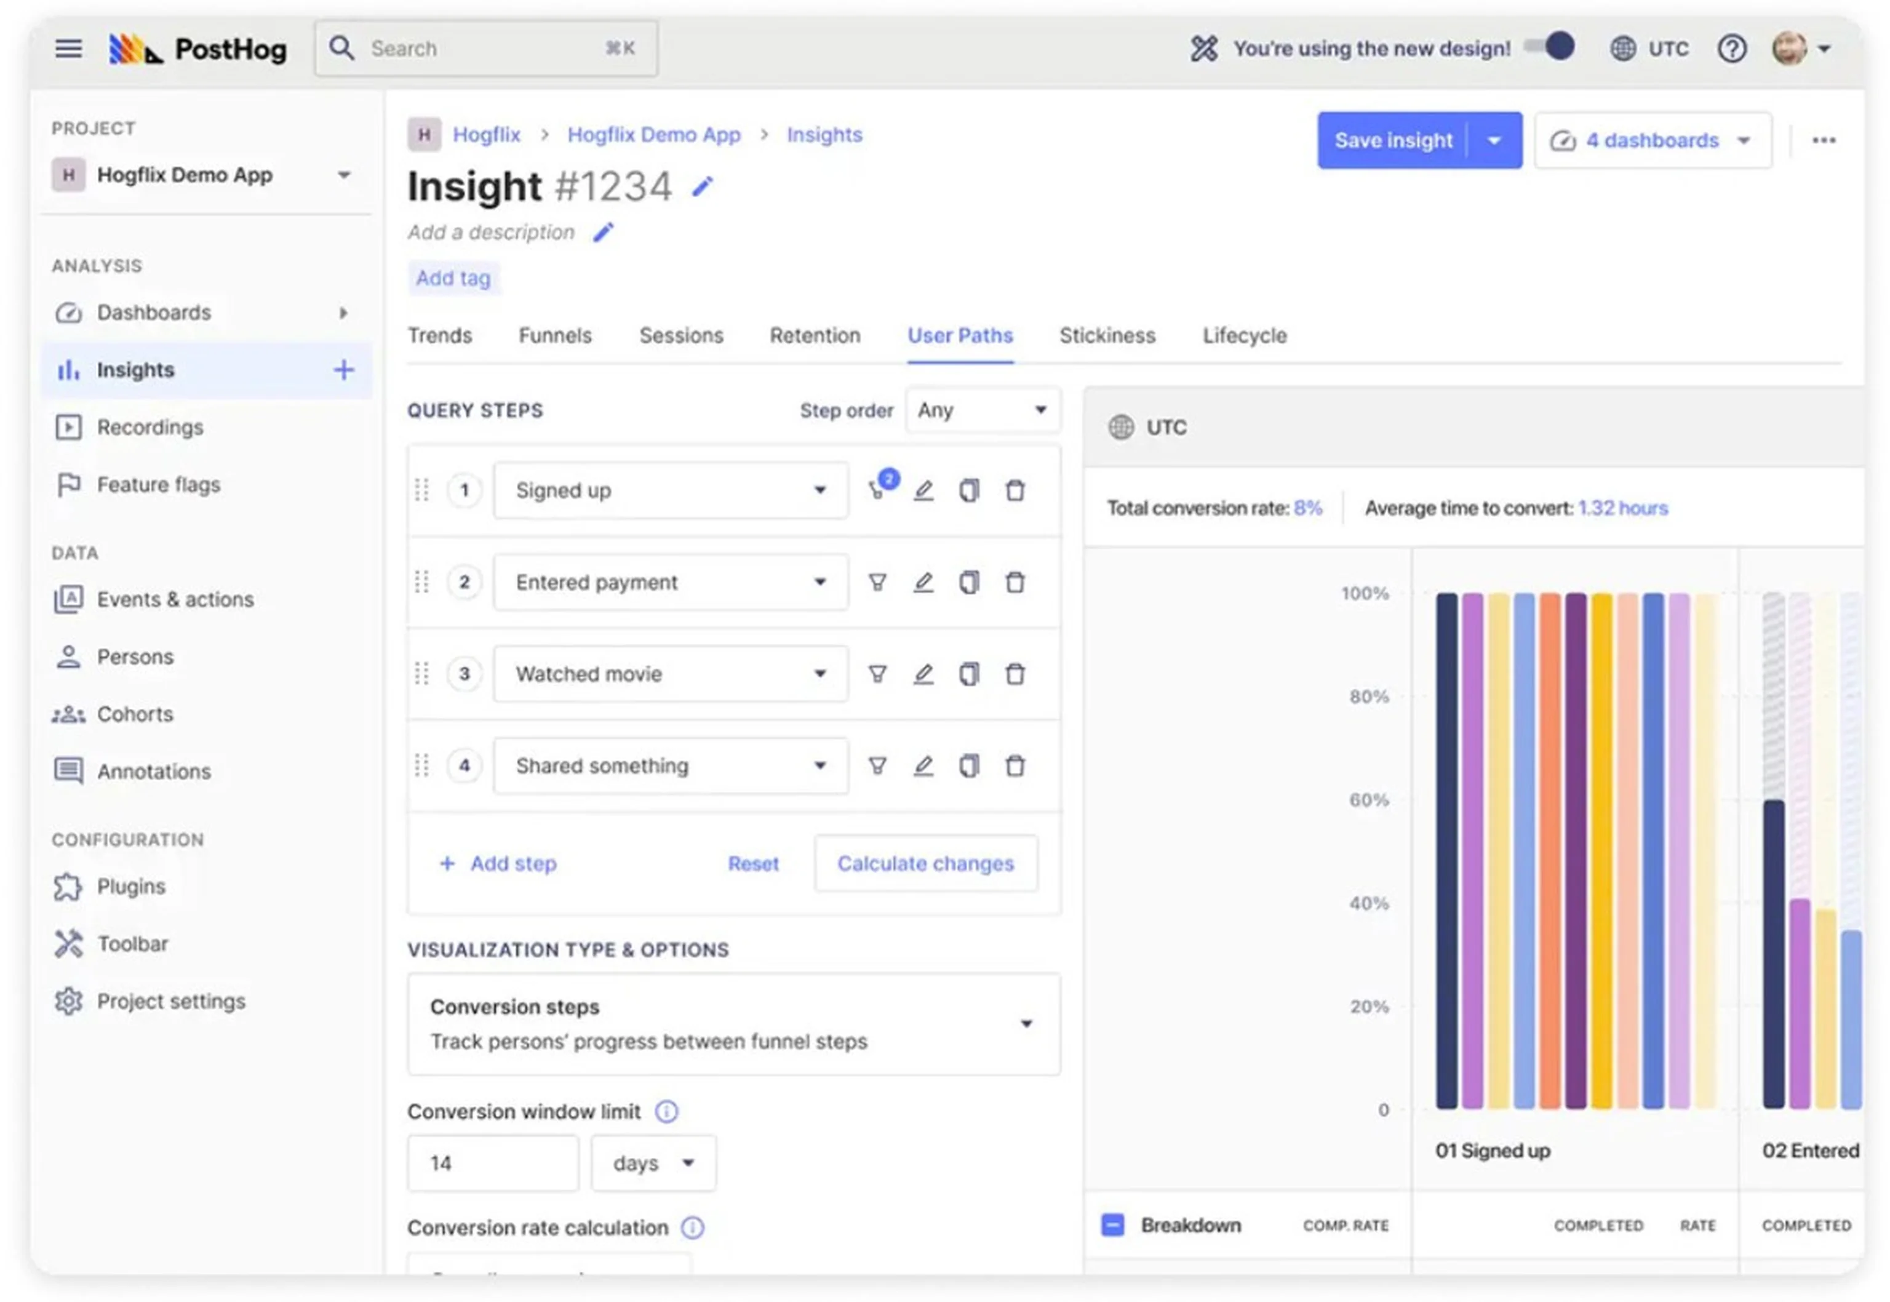This screenshot has width=1890, height=1302.
Task: Open filters on the Entered payment step
Action: pyautogui.click(x=878, y=581)
